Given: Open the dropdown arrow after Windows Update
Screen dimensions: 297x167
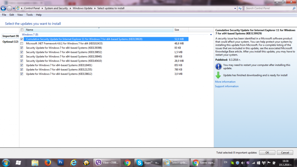Looking at the screenshot, I should click(x=95, y=8).
